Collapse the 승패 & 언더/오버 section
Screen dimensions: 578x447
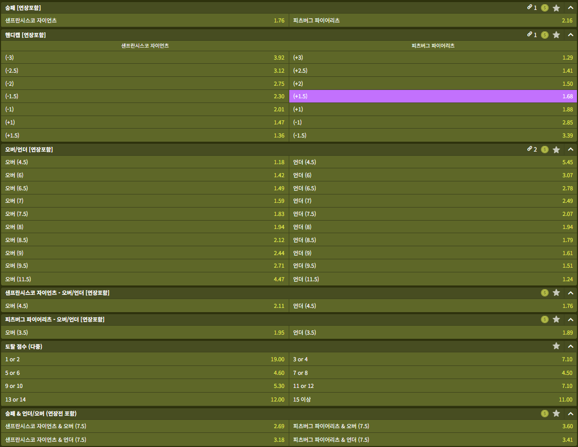point(571,414)
